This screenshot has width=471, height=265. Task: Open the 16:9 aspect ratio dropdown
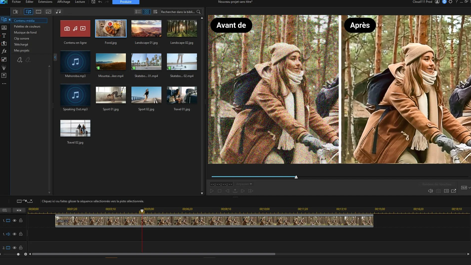465,188
